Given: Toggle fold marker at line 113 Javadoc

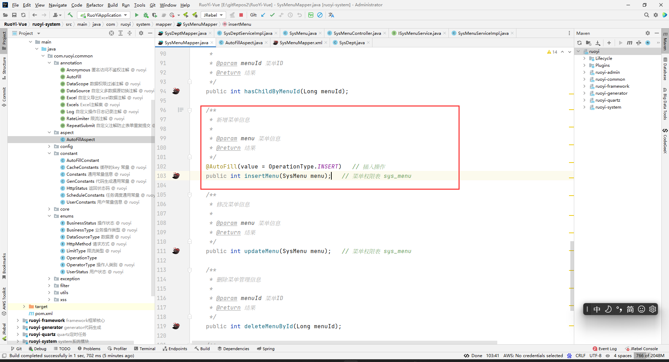Looking at the screenshot, I should [x=190, y=270].
